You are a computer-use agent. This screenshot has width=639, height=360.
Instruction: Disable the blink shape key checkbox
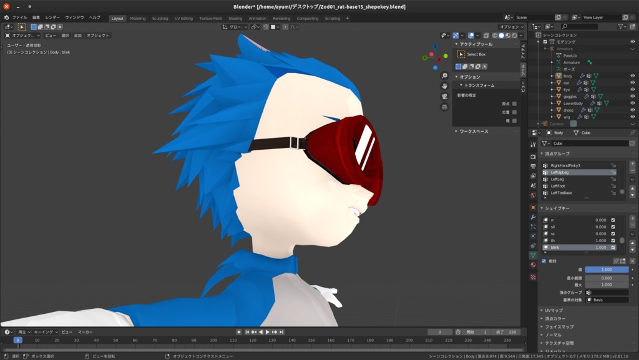[612, 248]
